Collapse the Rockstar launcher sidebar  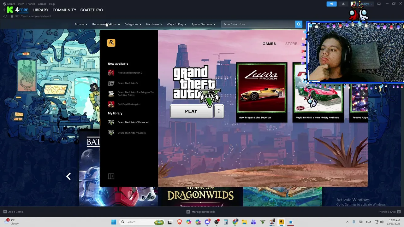coord(111,177)
